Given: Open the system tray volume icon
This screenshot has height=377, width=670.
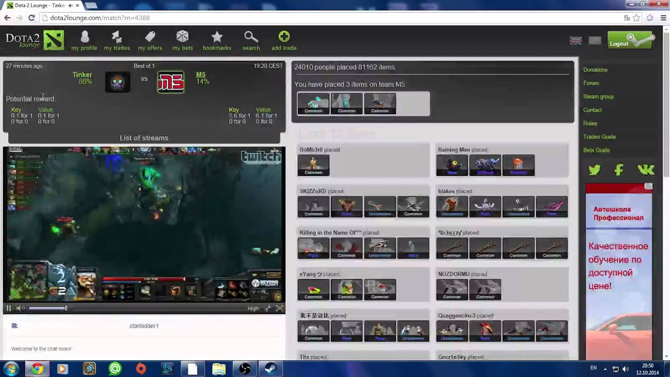Looking at the screenshot, I should (626, 369).
